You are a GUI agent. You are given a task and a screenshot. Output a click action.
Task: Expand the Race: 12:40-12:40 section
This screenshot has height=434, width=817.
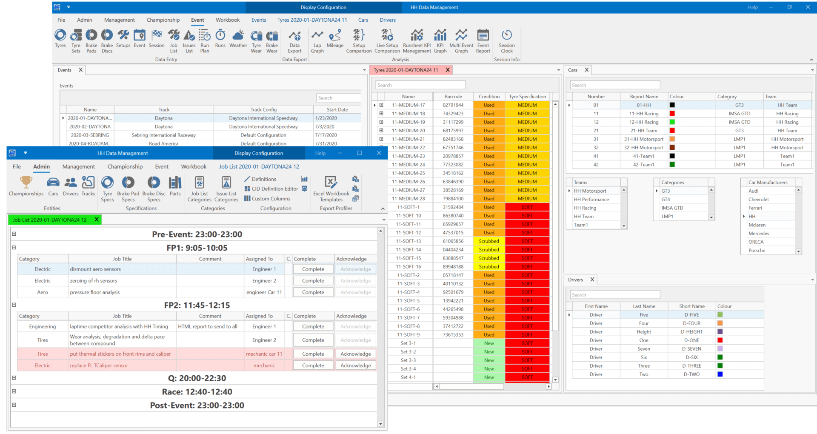[x=14, y=391]
